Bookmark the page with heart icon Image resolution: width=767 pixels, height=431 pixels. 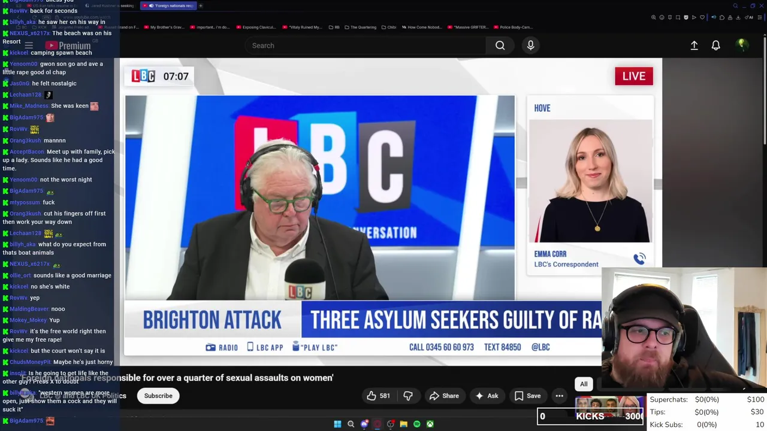tap(702, 17)
